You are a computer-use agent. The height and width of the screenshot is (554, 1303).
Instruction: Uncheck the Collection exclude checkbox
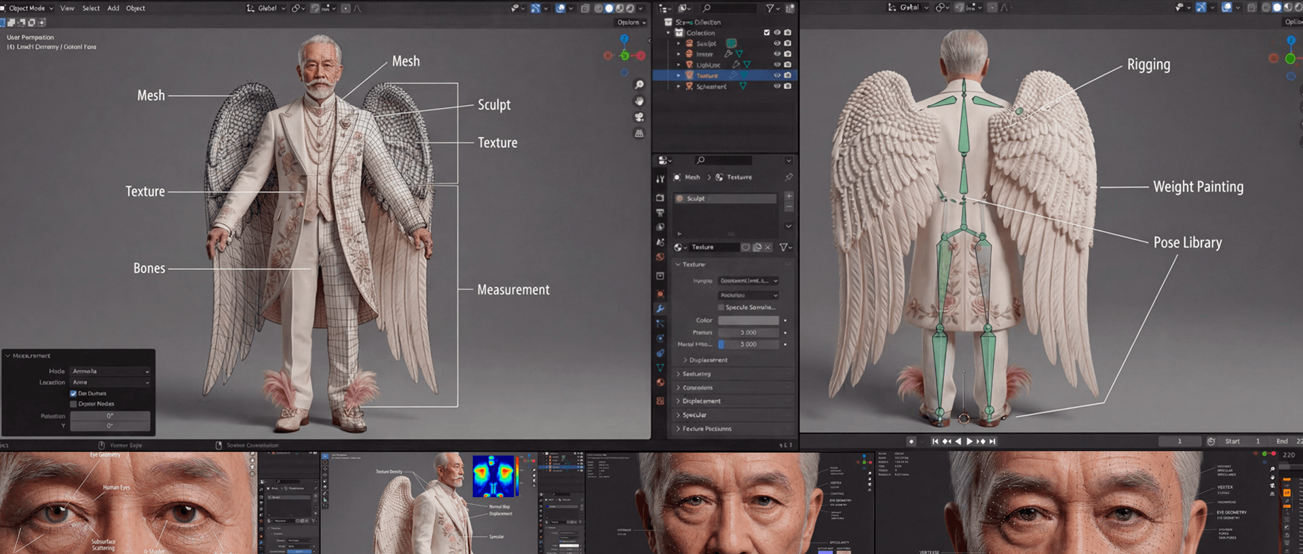point(767,33)
